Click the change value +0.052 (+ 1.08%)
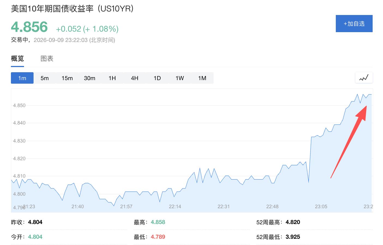Screen dimensions: 383x245 (x=87, y=29)
